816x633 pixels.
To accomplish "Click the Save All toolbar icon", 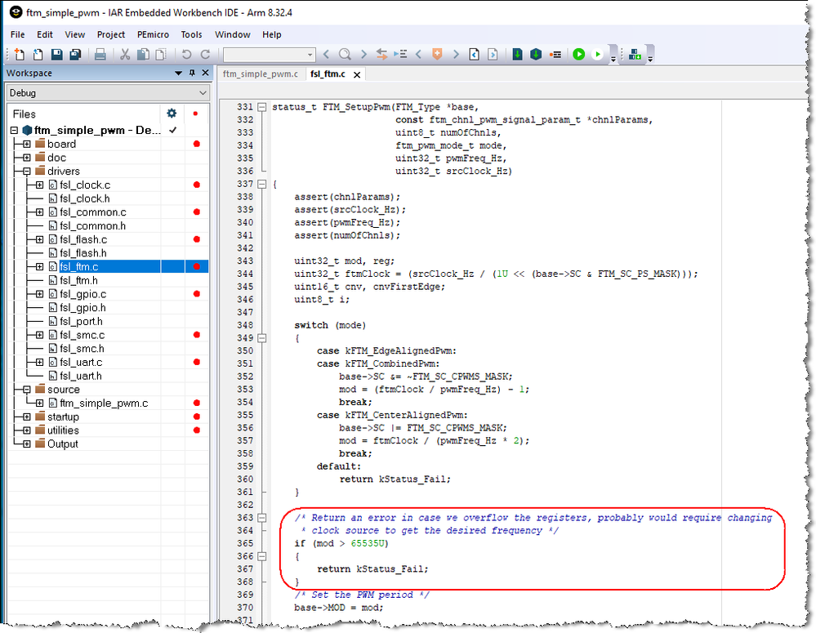I will tap(75, 54).
